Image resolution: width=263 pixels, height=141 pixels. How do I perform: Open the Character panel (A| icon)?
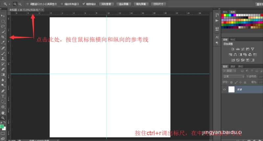point(217,37)
